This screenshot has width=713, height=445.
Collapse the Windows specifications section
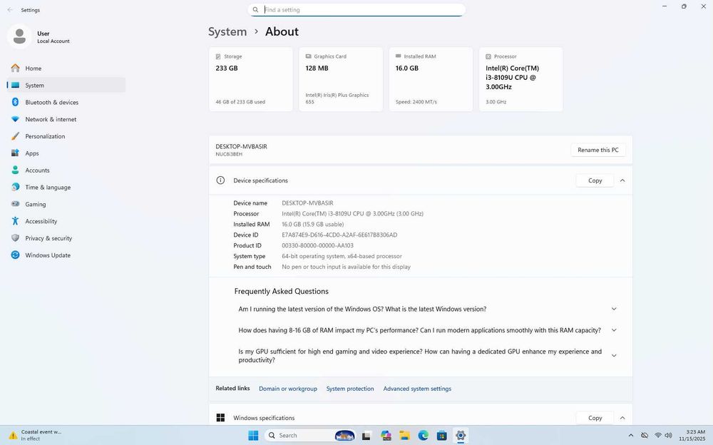(x=622, y=418)
